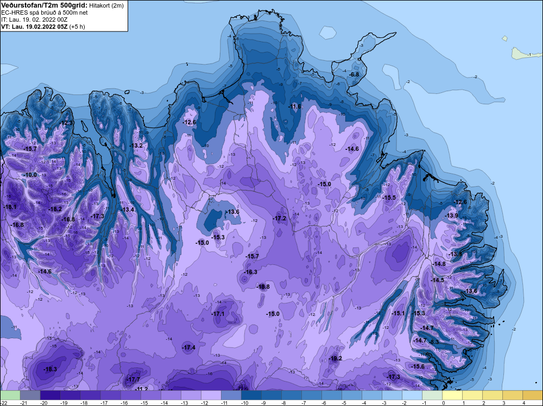This screenshot has height=406, width=543.
Task: Click the -17.2 temperature label
Action: pyautogui.click(x=280, y=218)
